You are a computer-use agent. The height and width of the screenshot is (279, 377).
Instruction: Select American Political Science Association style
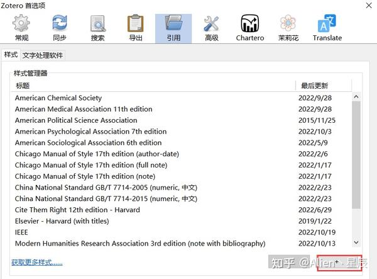pyautogui.click(x=181, y=120)
